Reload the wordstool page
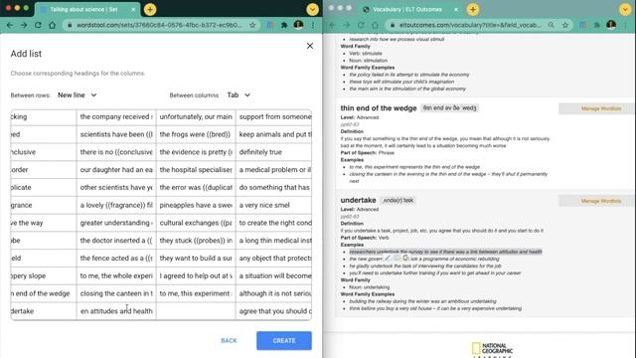 pyautogui.click(x=38, y=25)
